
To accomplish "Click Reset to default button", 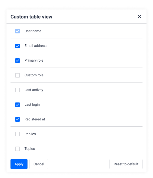I will [x=126, y=164].
